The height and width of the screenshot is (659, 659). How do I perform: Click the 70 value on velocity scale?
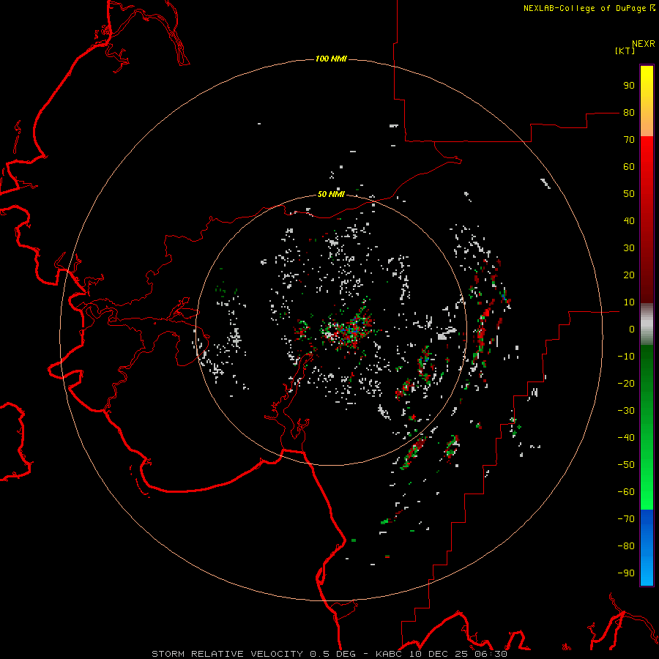click(x=629, y=140)
